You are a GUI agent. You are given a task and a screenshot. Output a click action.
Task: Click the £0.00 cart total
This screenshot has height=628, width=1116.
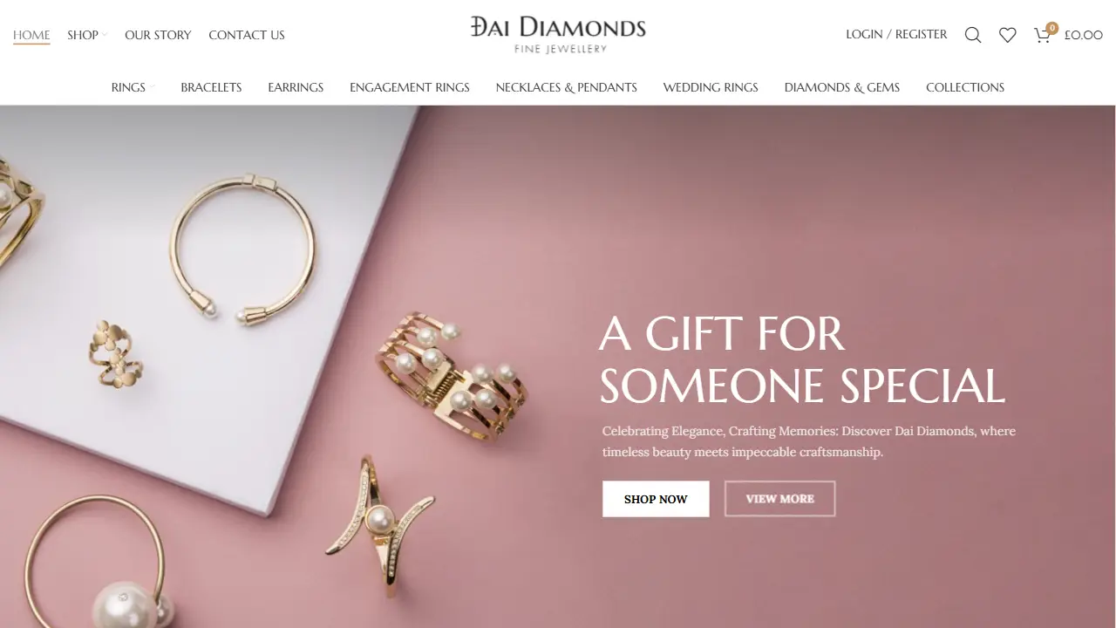point(1084,35)
